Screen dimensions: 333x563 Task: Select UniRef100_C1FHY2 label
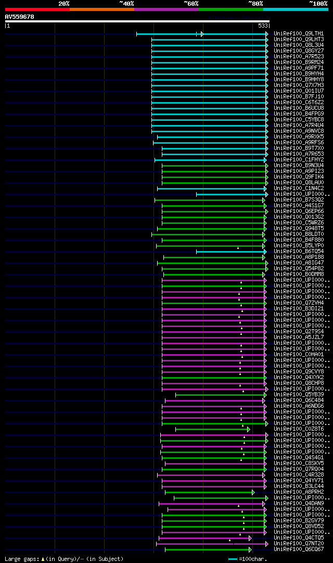[299, 160]
